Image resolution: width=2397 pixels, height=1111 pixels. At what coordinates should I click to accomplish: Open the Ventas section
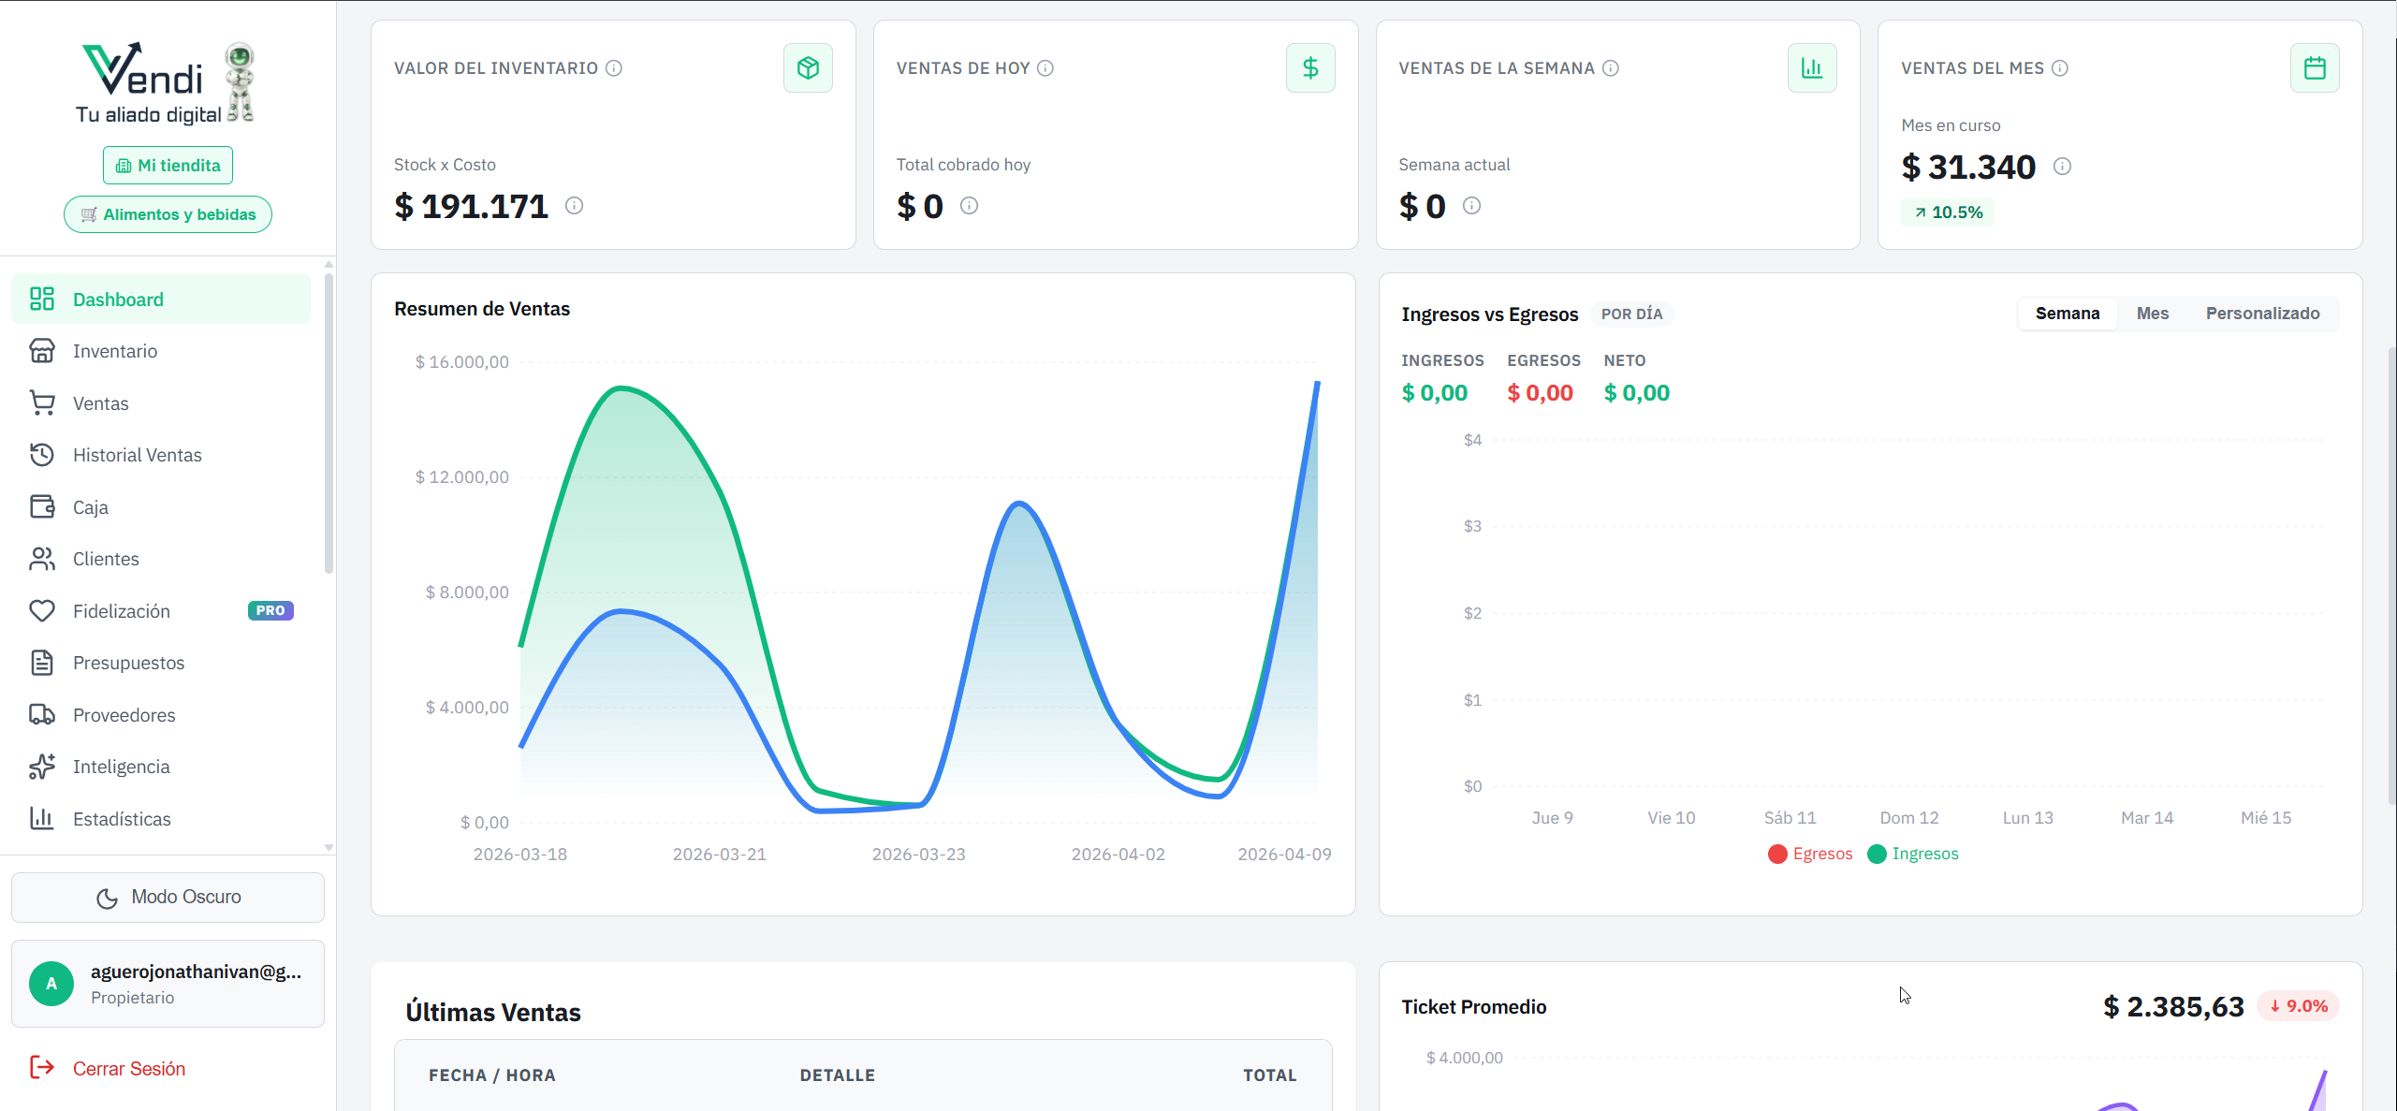tap(100, 402)
